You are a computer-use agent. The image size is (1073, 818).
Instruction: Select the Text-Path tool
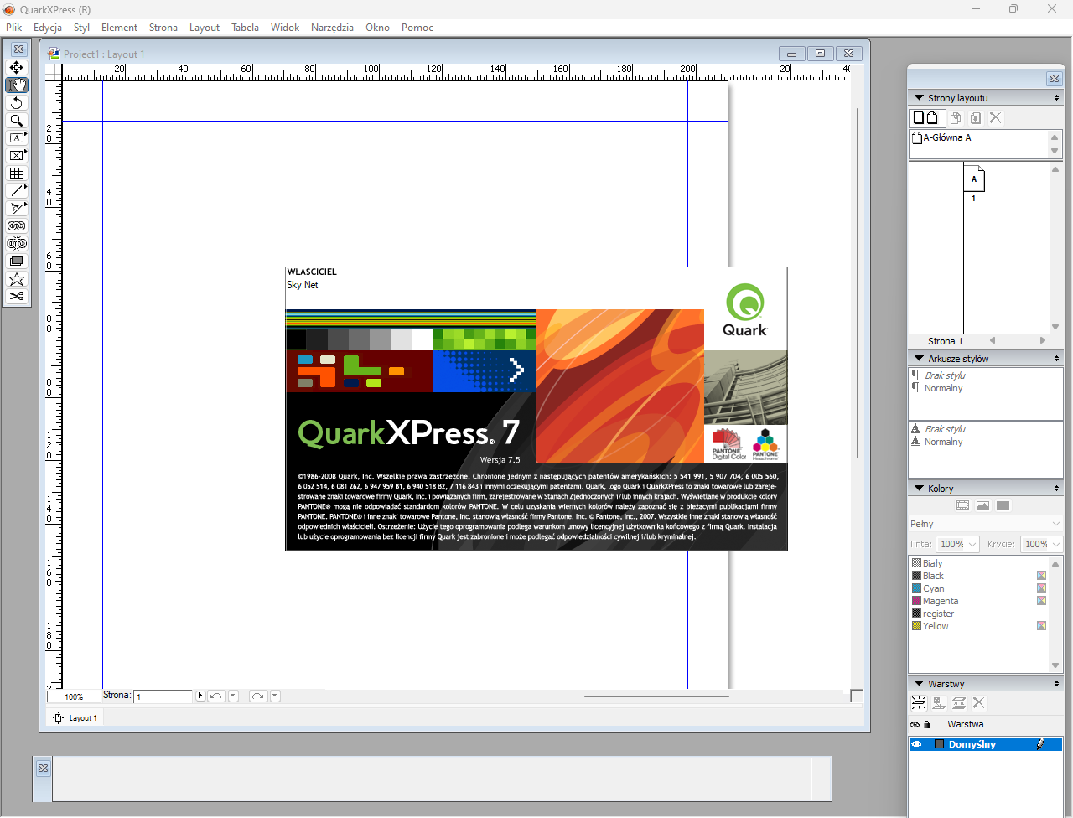click(x=17, y=208)
